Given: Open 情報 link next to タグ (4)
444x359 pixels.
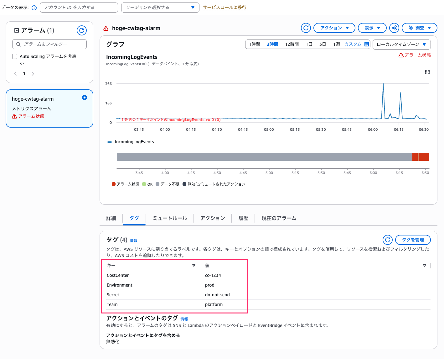Looking at the screenshot, I should point(134,241).
